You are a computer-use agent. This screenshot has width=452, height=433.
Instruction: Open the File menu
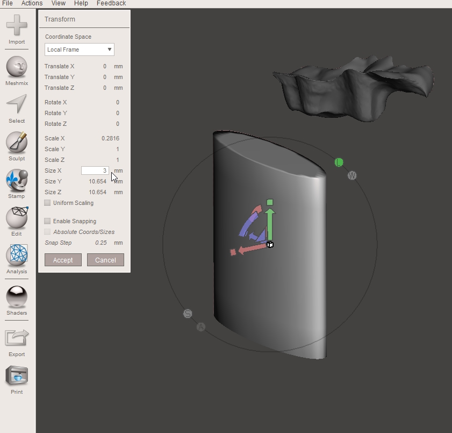click(7, 3)
